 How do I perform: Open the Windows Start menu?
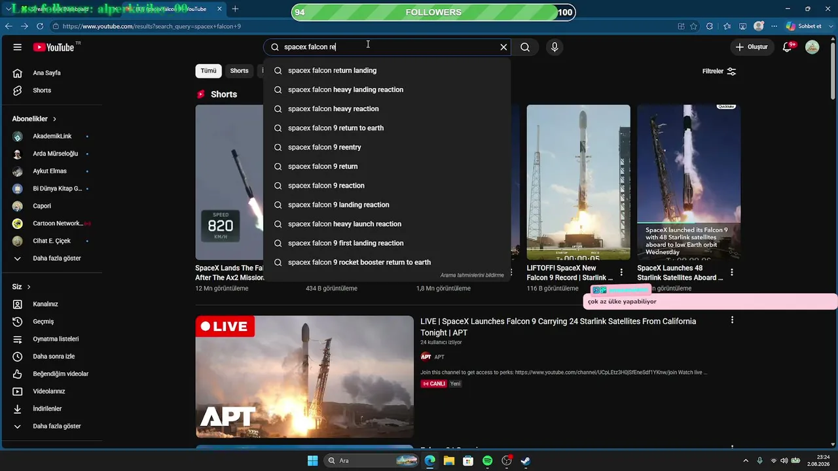[312, 461]
